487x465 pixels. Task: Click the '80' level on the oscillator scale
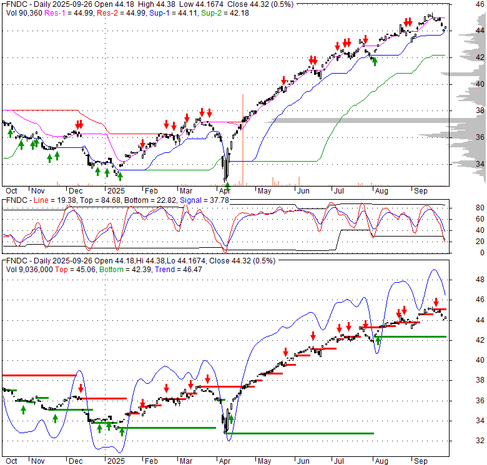pos(480,208)
